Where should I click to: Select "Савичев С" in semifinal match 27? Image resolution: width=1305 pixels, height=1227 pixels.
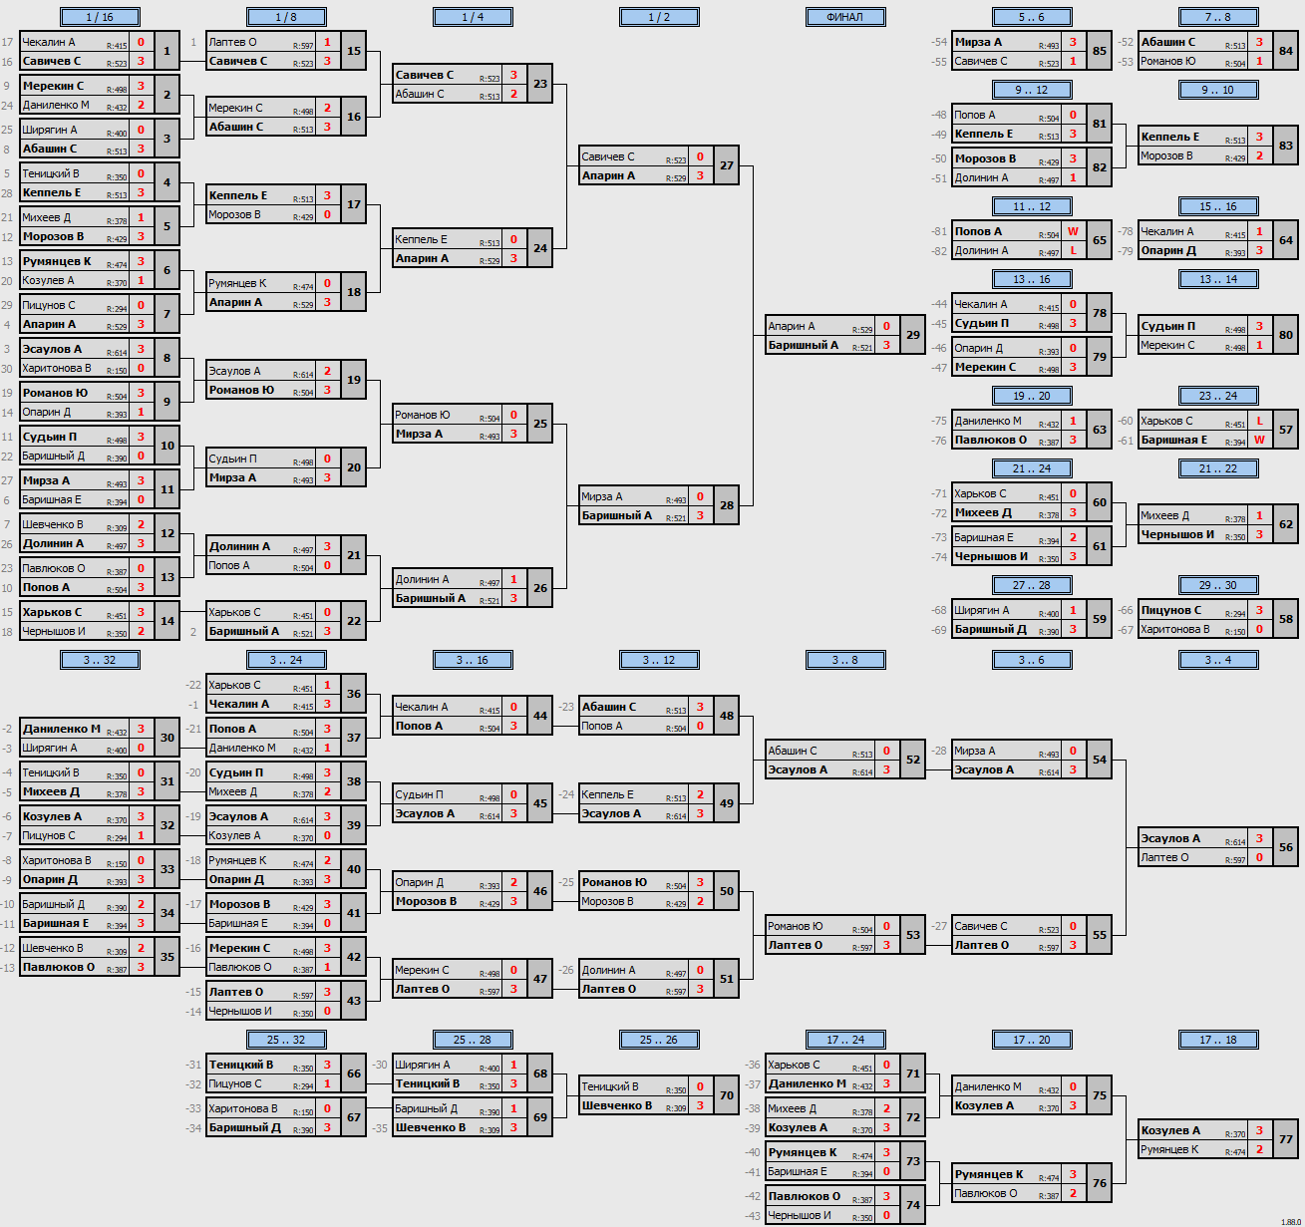click(608, 156)
